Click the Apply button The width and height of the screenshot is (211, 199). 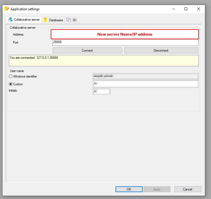pos(157,189)
